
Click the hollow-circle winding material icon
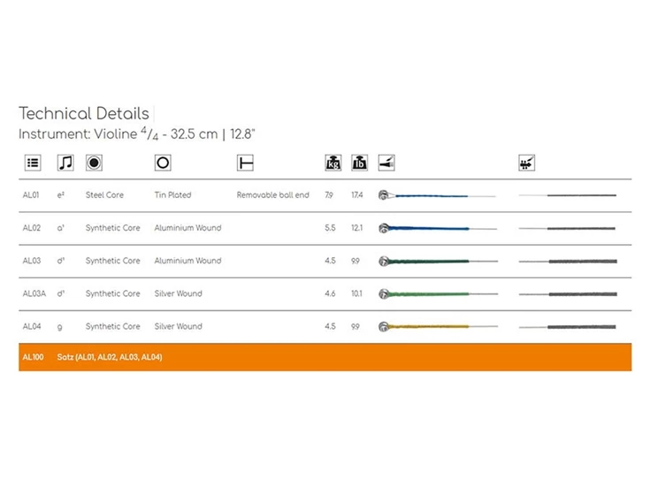(x=163, y=163)
